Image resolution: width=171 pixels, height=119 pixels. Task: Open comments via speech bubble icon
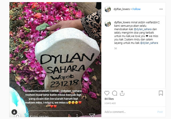pyautogui.click(x=115, y=93)
